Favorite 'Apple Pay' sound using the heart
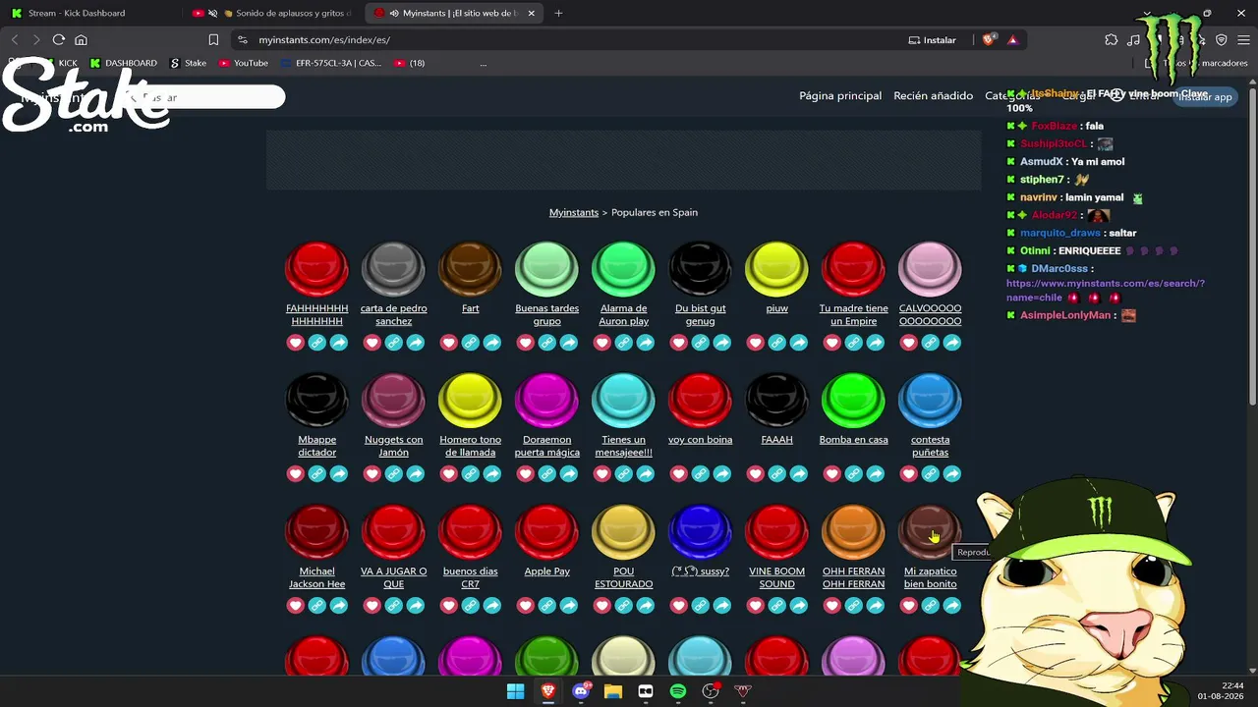 point(526,606)
